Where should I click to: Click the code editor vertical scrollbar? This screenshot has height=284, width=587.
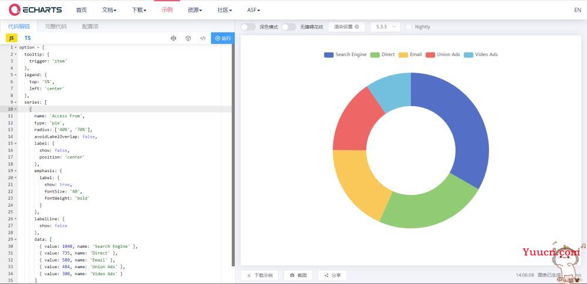pyautogui.click(x=233, y=155)
